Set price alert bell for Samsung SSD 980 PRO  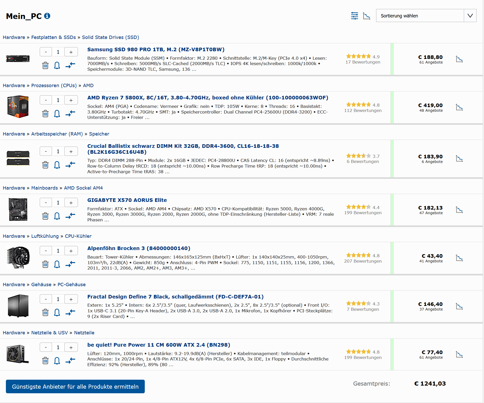coord(57,66)
